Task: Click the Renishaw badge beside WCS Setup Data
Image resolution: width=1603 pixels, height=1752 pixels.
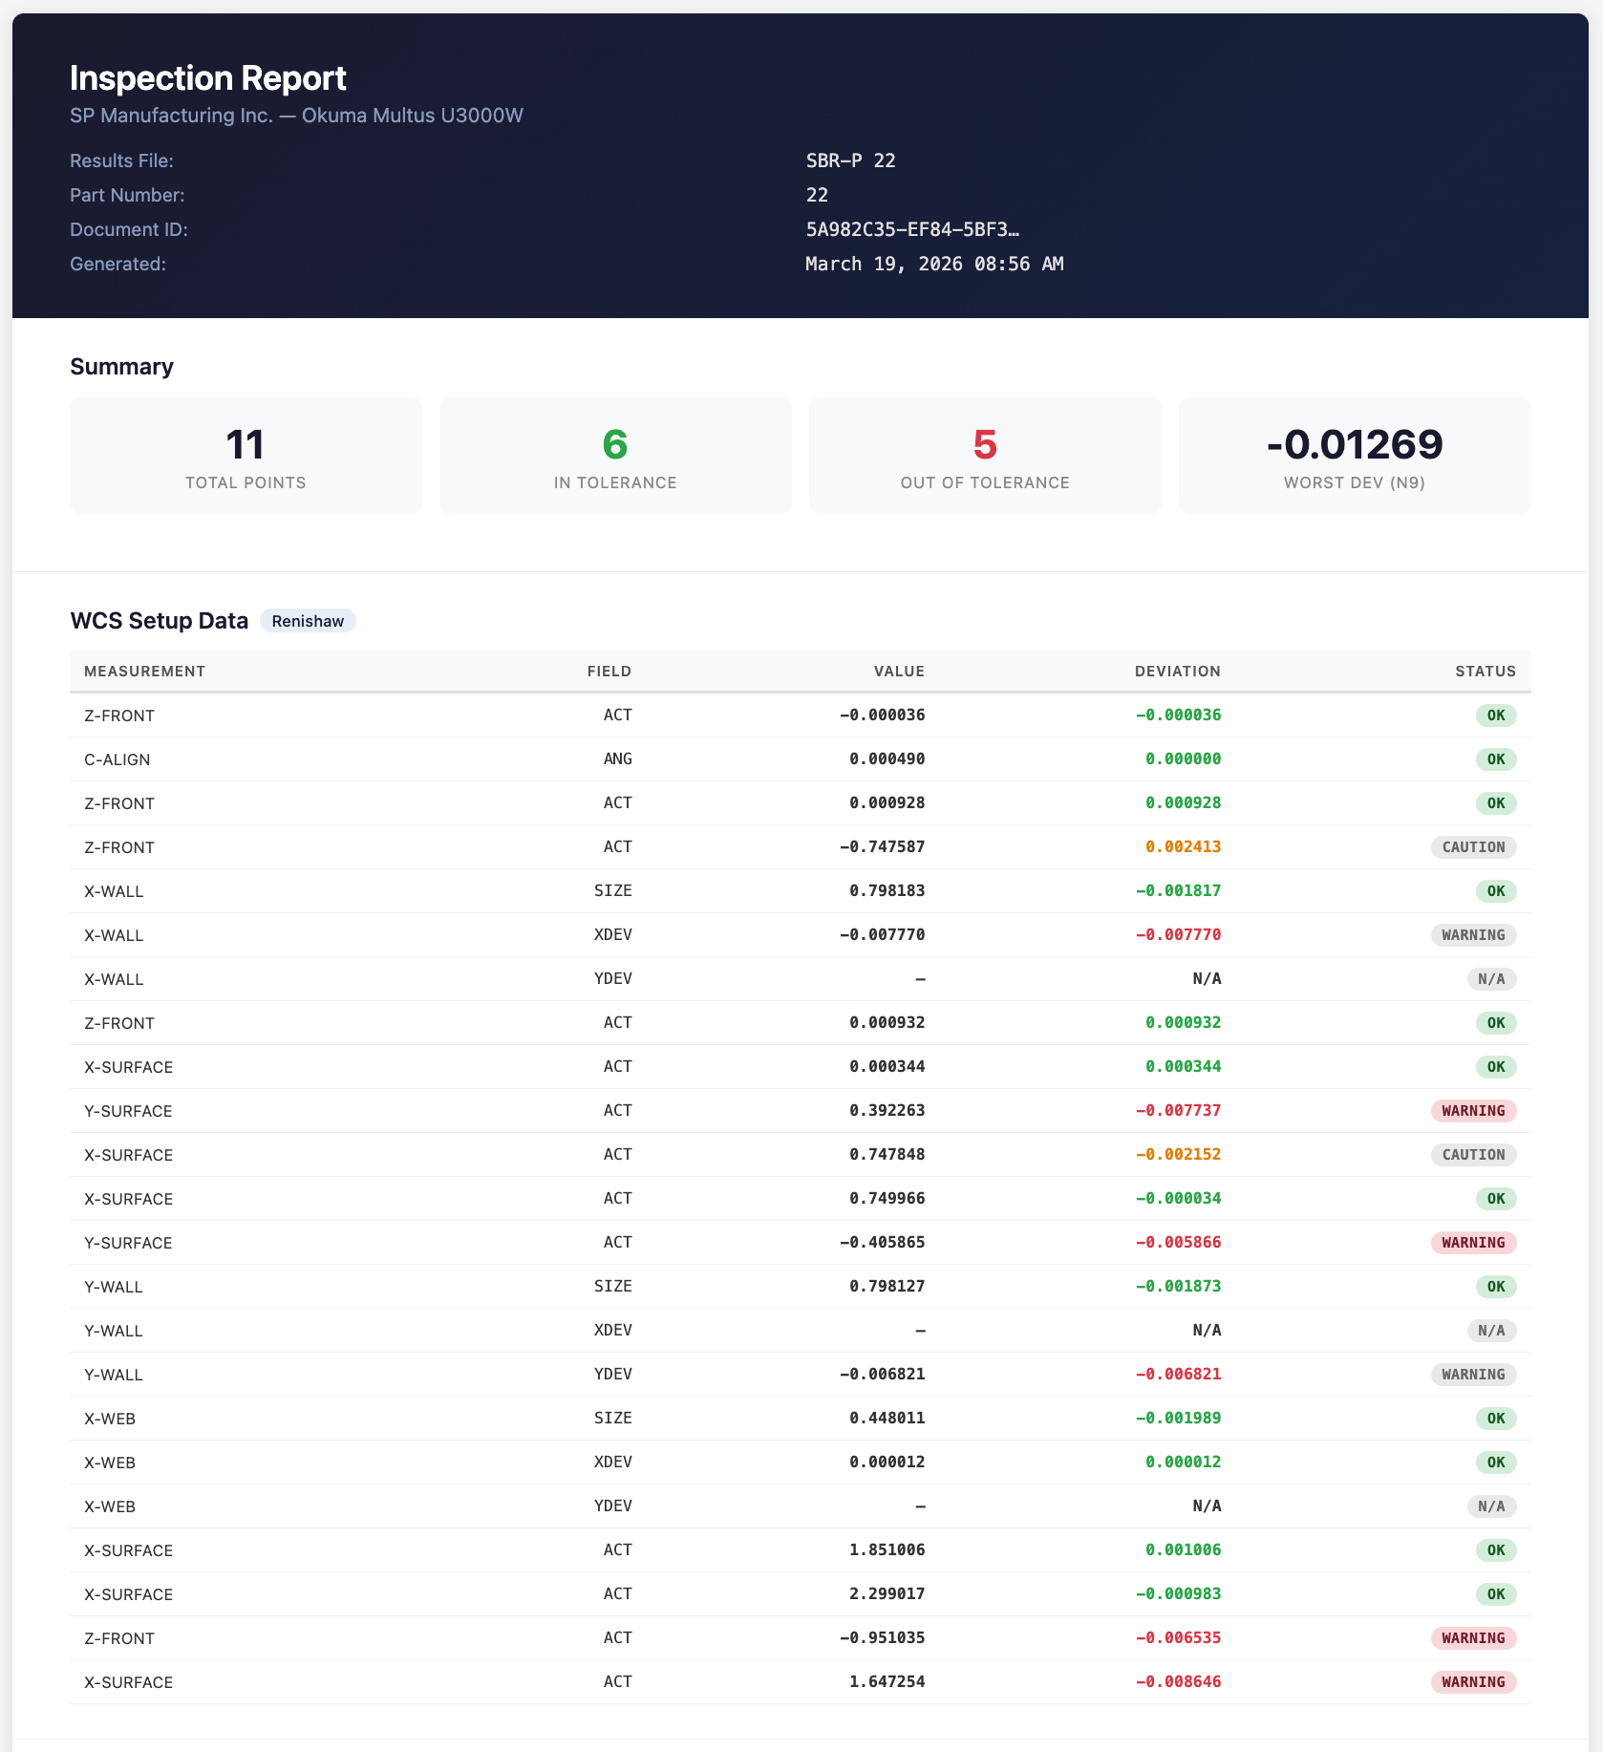Action: 307,621
